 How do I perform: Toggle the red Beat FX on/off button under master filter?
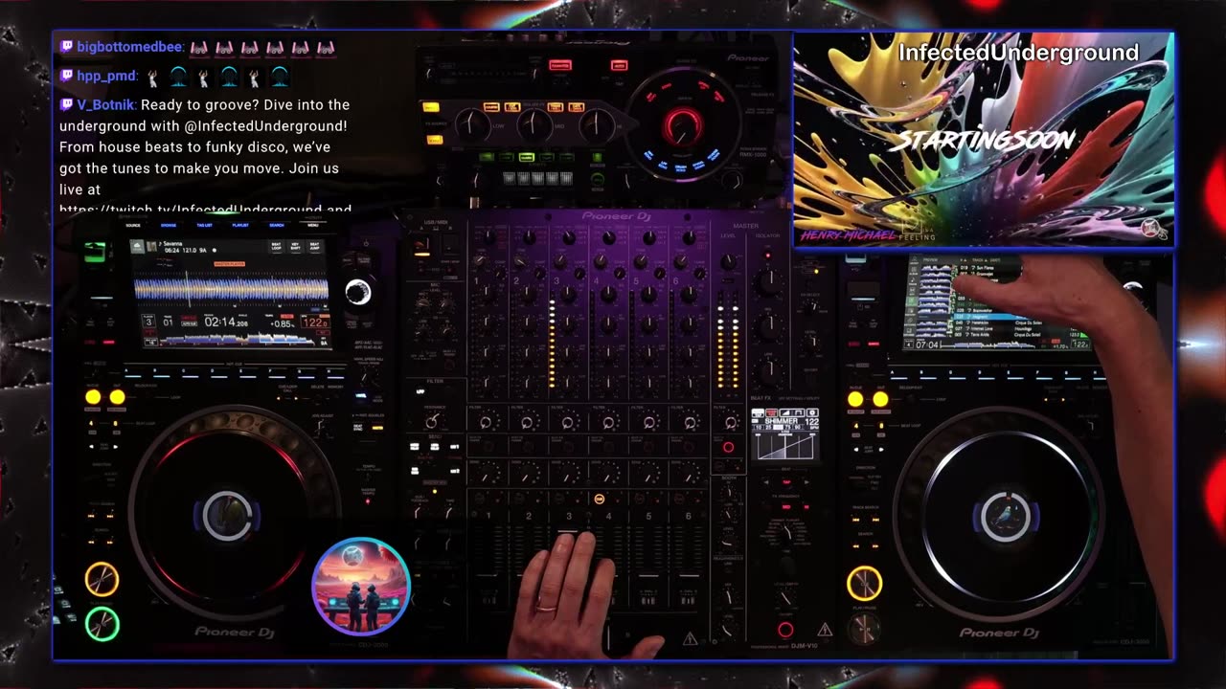point(728,447)
